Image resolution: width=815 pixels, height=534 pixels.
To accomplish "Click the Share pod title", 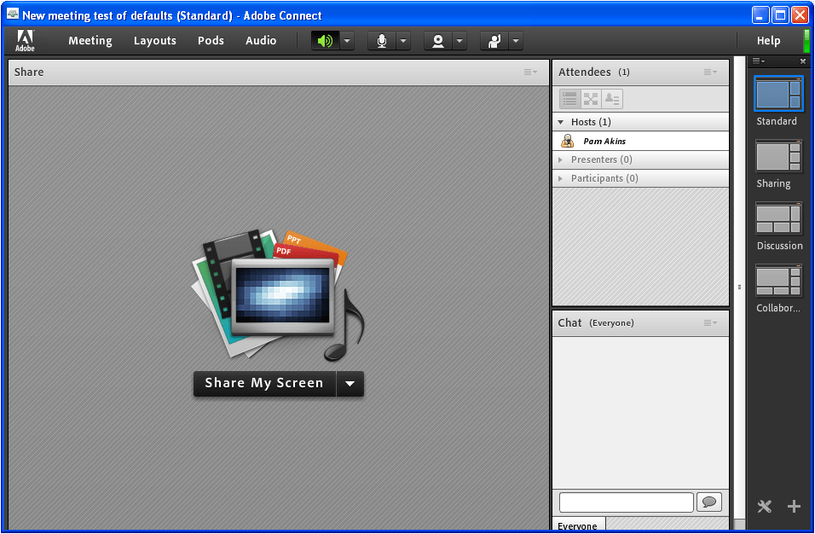I will [29, 73].
